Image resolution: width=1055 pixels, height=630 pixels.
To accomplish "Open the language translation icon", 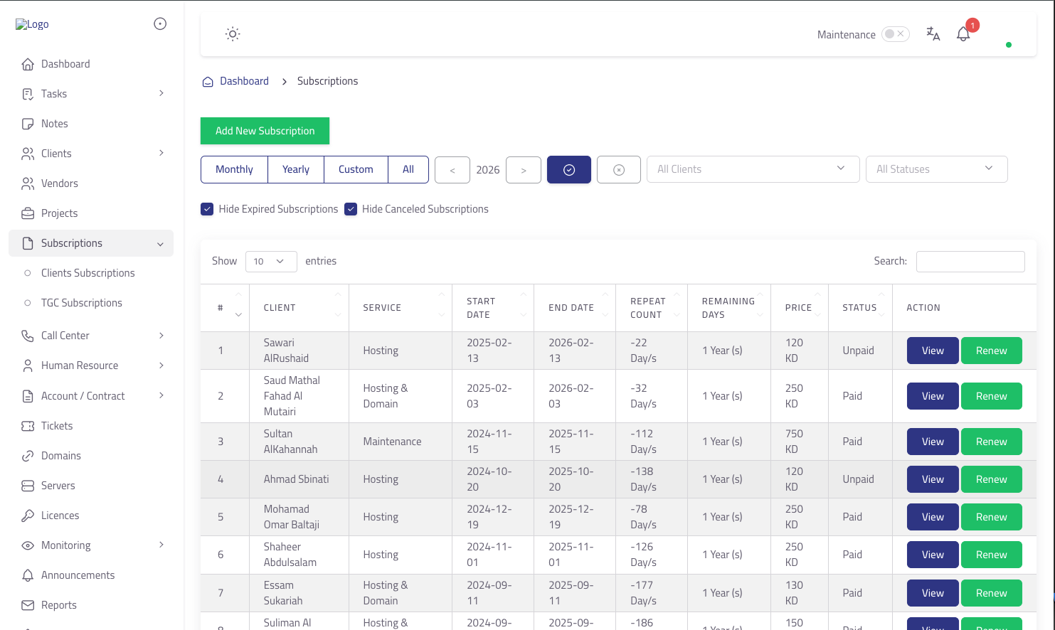I will 933,34.
